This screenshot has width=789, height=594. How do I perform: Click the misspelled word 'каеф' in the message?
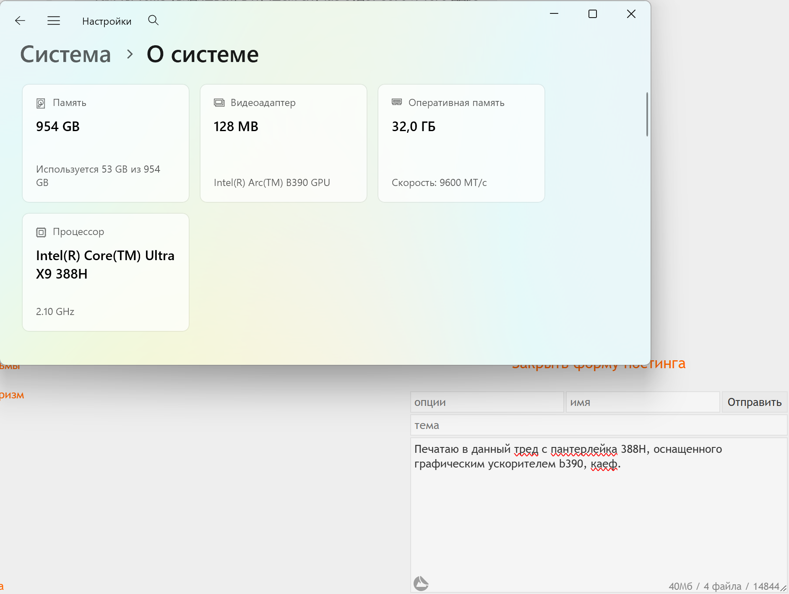[x=604, y=464]
